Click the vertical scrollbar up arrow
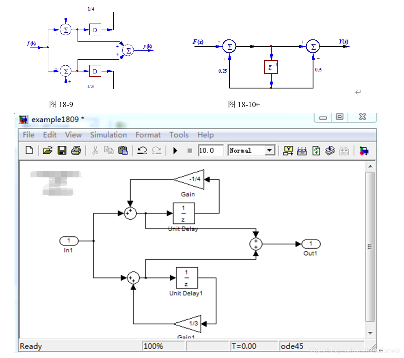This screenshot has height=358, width=404. (370, 166)
